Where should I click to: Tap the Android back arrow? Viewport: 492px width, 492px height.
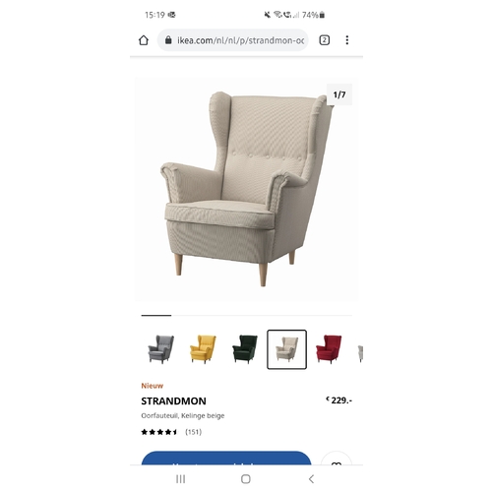coord(311,479)
